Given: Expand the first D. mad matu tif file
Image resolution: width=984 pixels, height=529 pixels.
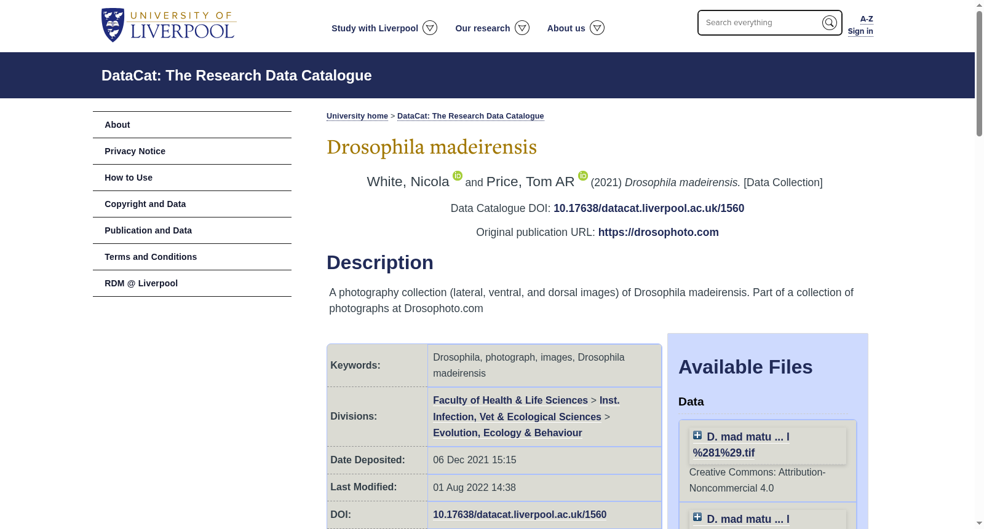Looking at the screenshot, I should tap(697, 436).
